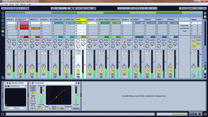208x117 pixels.
Task: Open the second 'none' dropdown in WAVESTATION
Action: [21, 108]
